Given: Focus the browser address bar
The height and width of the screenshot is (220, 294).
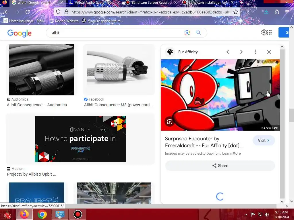Looking at the screenshot, I should pos(151,12).
